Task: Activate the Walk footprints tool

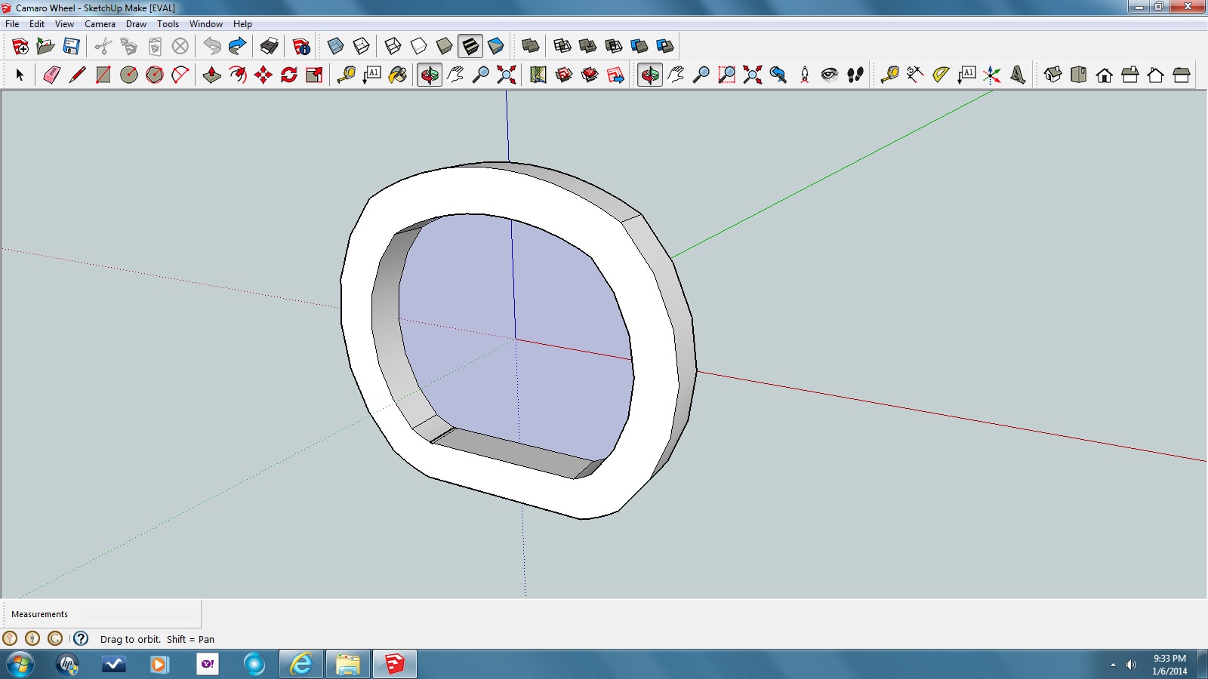Action: tap(855, 75)
